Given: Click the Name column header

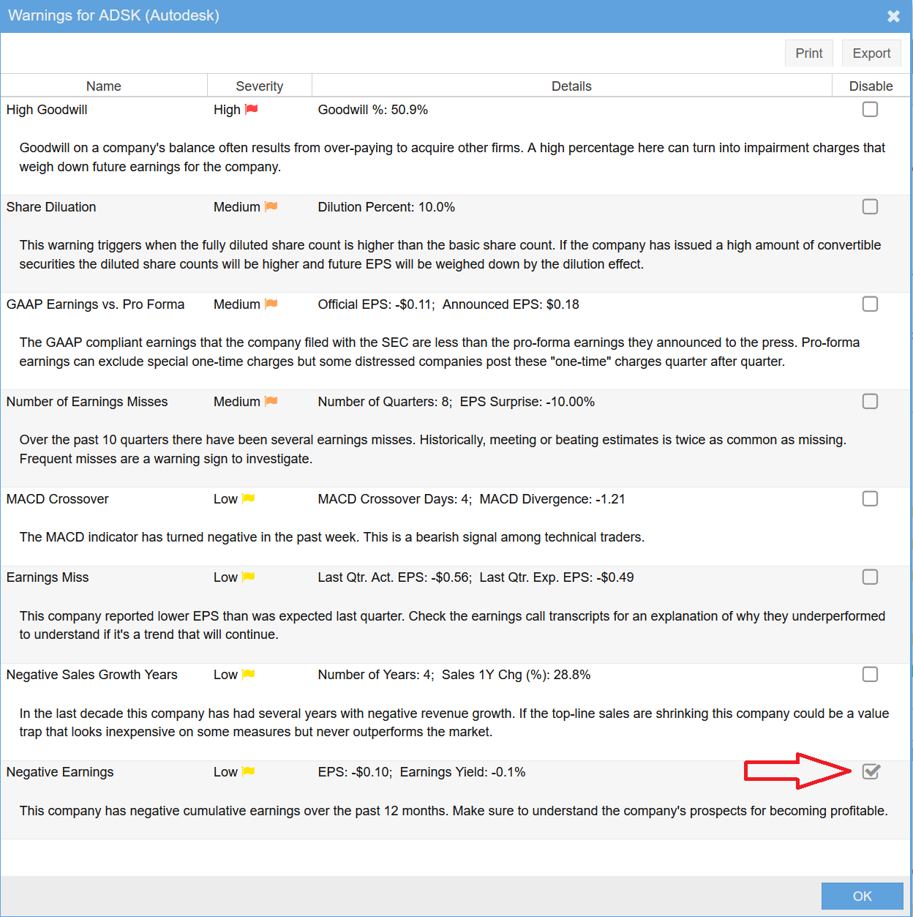Looking at the screenshot, I should point(103,86).
